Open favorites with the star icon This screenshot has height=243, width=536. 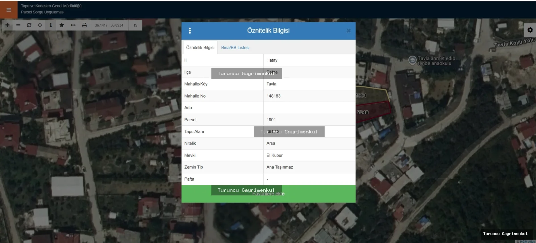62,25
